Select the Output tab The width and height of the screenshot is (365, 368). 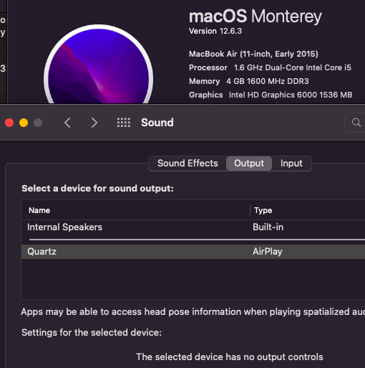(x=249, y=164)
